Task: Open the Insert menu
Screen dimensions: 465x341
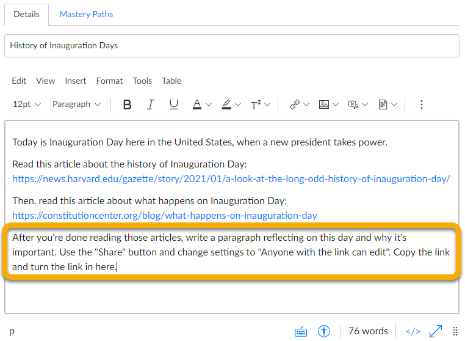Action: tap(76, 81)
